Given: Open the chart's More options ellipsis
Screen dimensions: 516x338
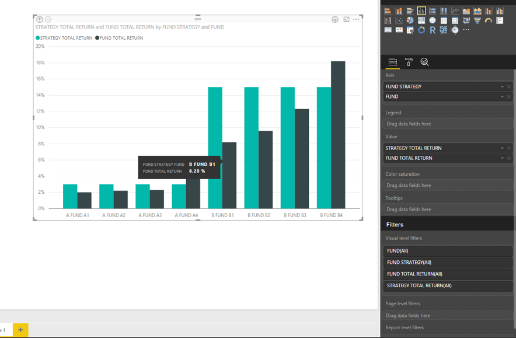Looking at the screenshot, I should pos(357,19).
